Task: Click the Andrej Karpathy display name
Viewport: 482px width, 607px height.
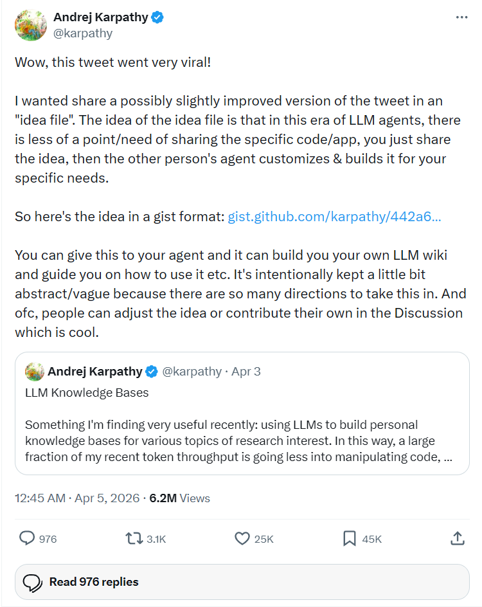Action: (x=101, y=17)
